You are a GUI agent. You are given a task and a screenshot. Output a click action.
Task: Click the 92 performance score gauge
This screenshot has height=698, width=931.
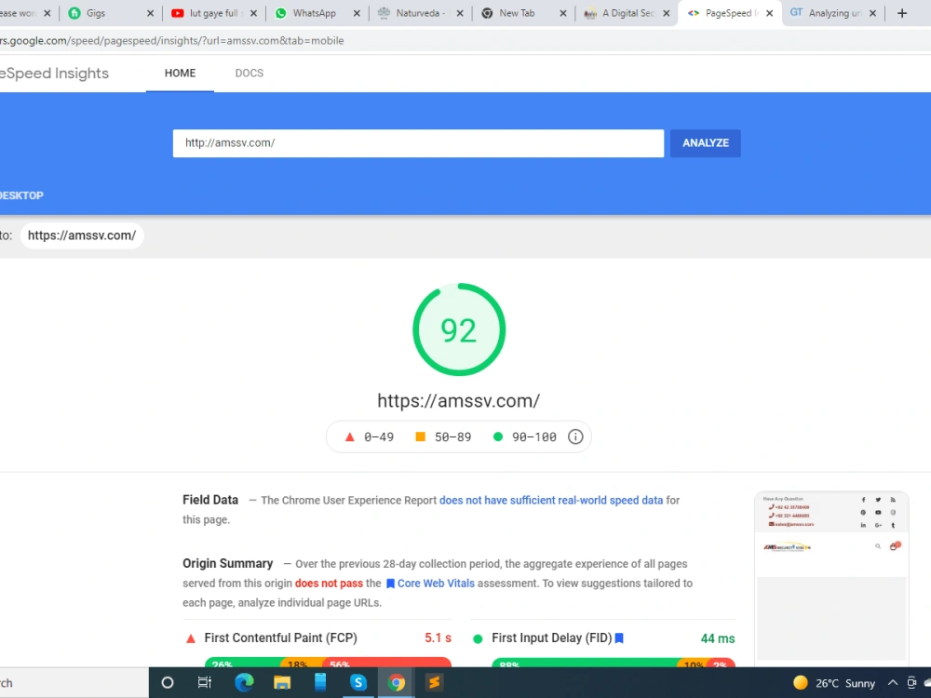click(459, 329)
